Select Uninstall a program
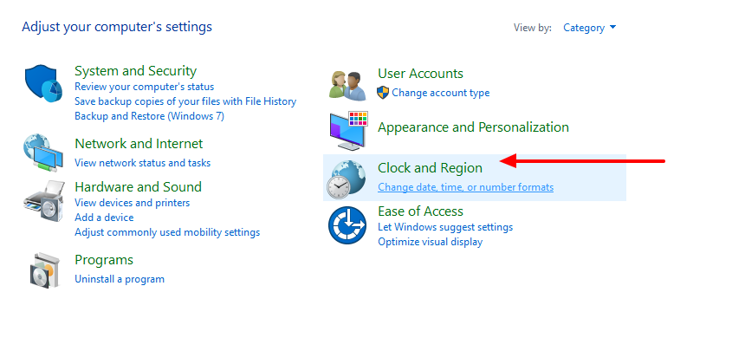This screenshot has width=745, height=351. point(120,279)
